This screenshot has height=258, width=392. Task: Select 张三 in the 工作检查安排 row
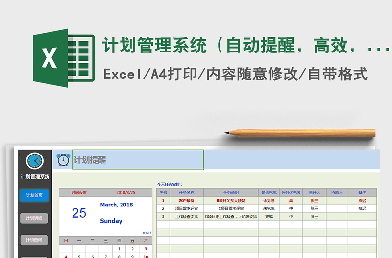314,217
